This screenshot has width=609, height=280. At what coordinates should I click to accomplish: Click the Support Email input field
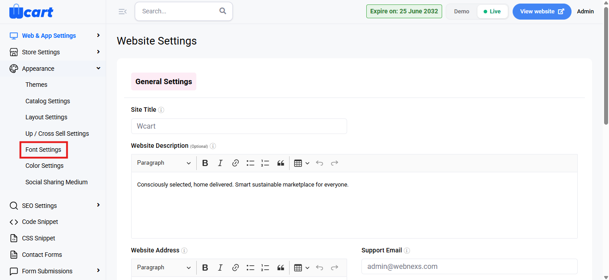(469, 267)
